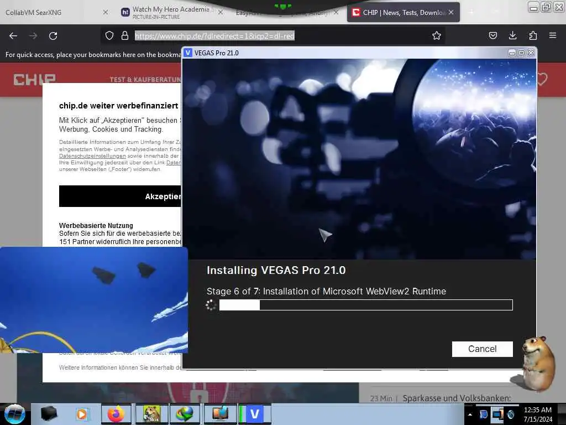Open the VEGAS installer taskbar icon
This screenshot has width=566, height=425.
[x=254, y=414]
